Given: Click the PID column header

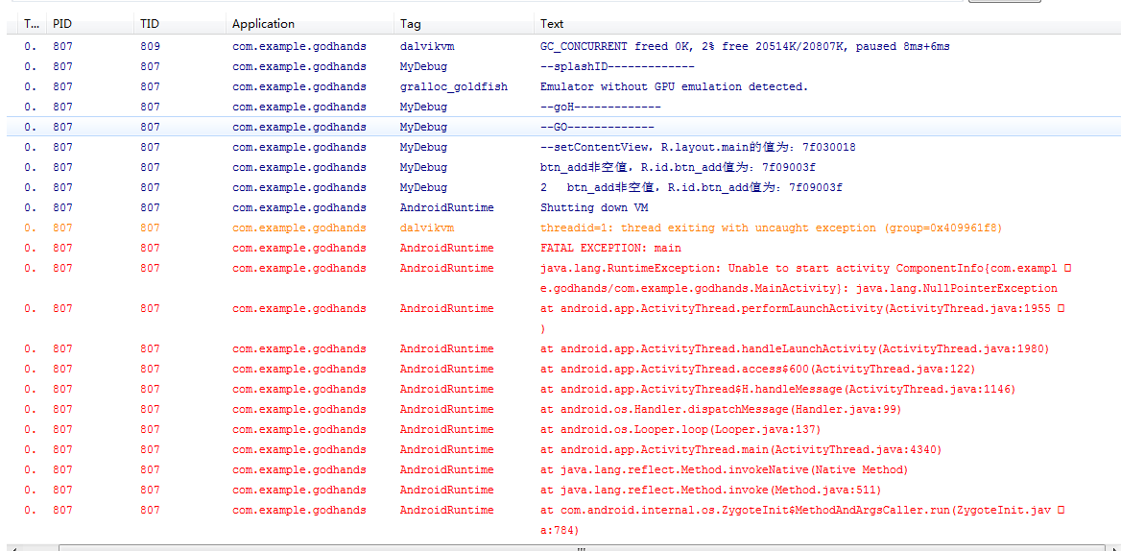Looking at the screenshot, I should pos(62,24).
